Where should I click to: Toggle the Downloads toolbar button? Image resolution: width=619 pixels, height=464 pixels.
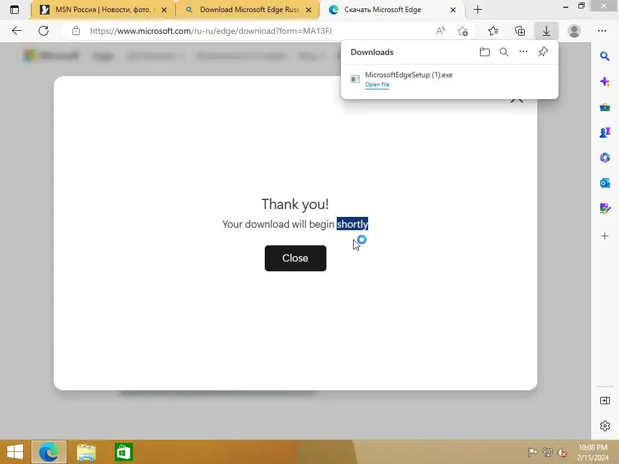tap(546, 31)
